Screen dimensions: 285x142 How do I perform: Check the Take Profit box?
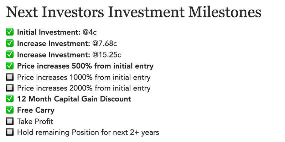click(10, 121)
